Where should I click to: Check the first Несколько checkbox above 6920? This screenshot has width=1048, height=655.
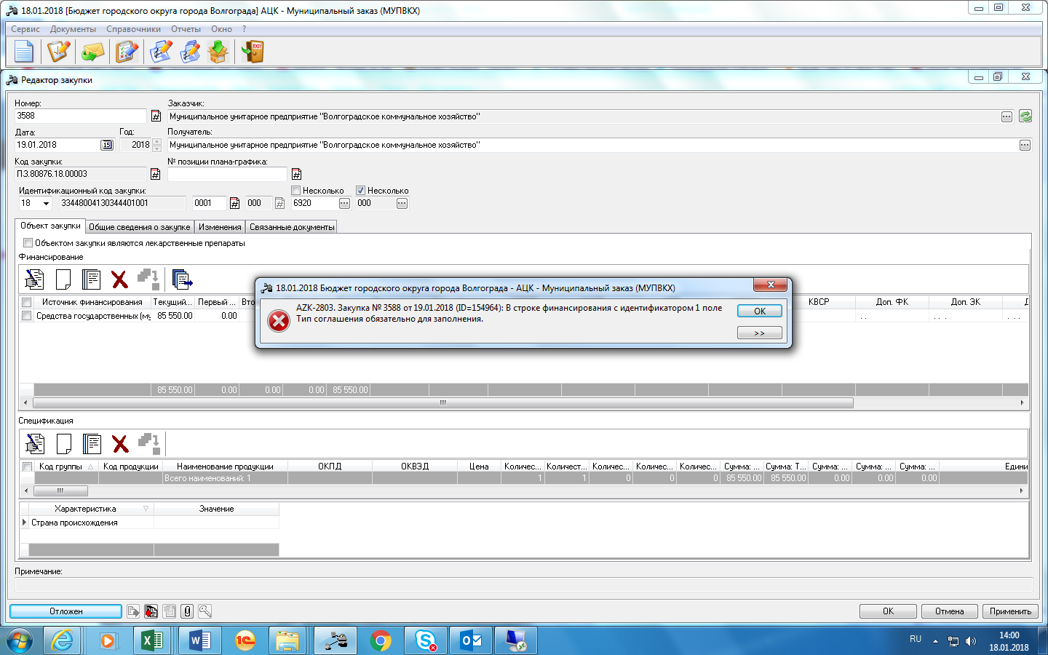tap(296, 191)
